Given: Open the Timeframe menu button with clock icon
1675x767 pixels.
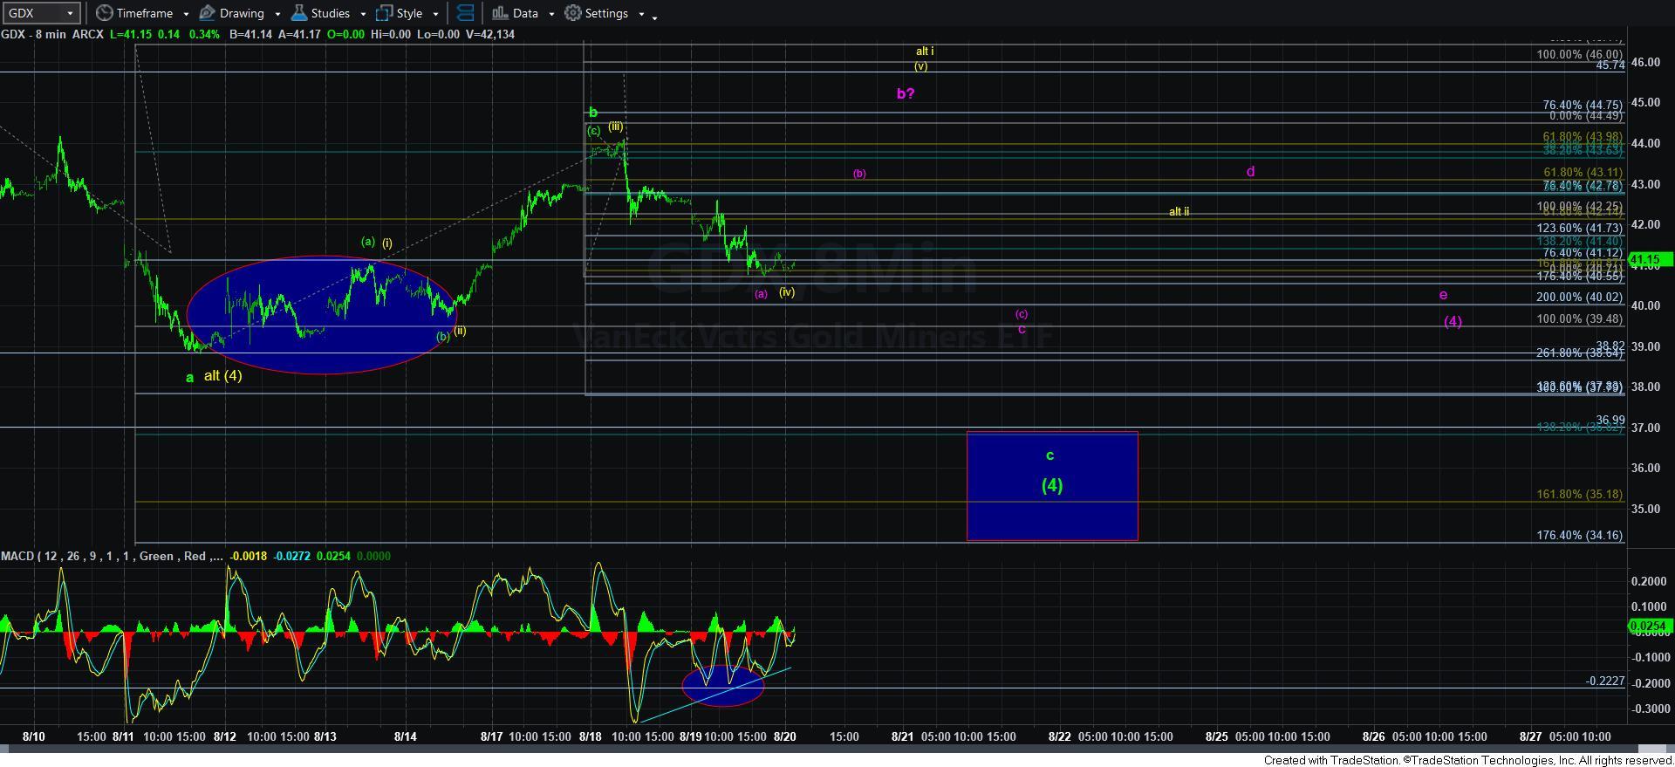Looking at the screenshot, I should [x=134, y=13].
